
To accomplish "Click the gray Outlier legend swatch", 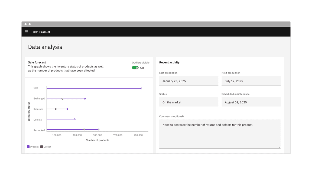I will tap(42, 147).
